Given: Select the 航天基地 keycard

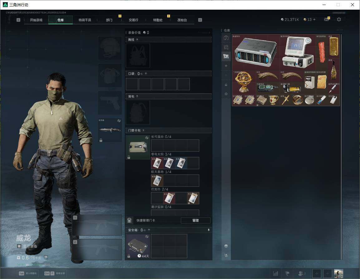Looking at the screenshot, I should click(157, 181).
